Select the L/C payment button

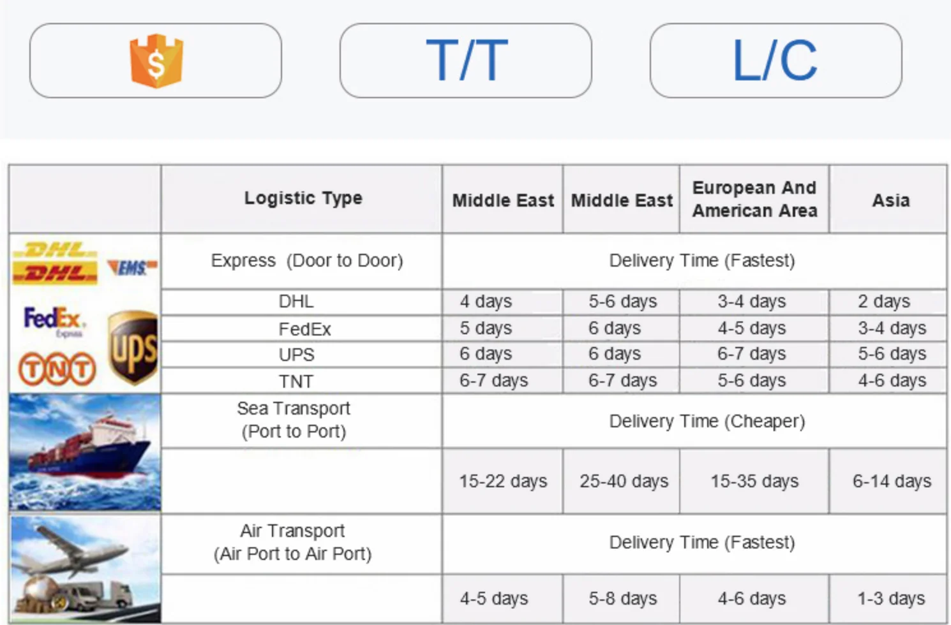775,61
